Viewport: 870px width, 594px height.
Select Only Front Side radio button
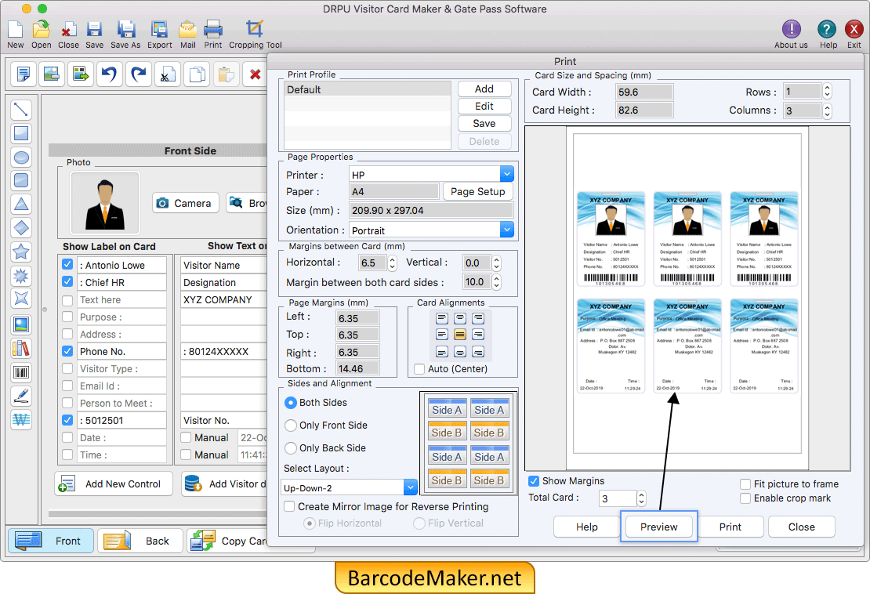pyautogui.click(x=291, y=426)
